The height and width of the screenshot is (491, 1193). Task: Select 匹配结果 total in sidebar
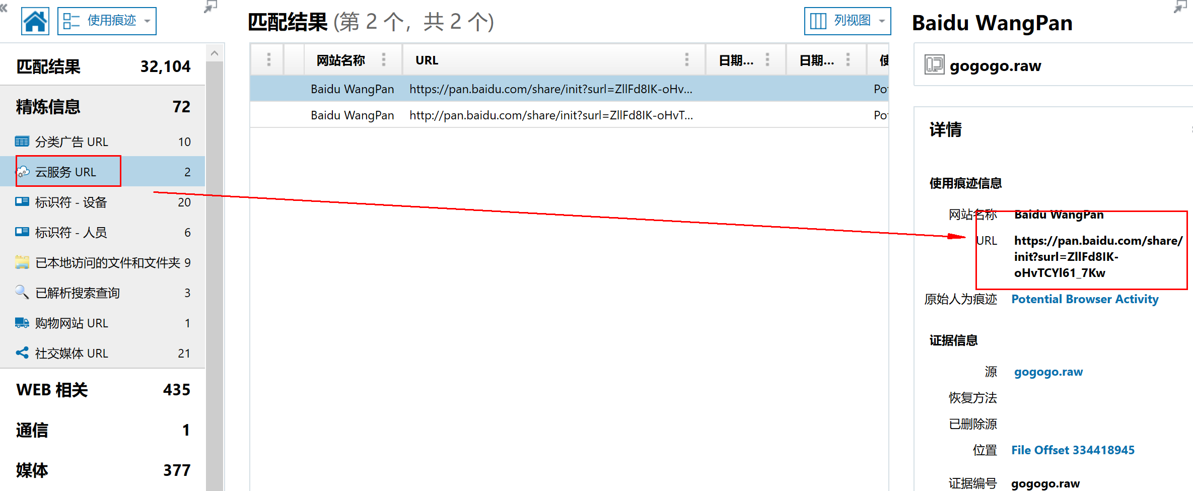pyautogui.click(x=103, y=66)
